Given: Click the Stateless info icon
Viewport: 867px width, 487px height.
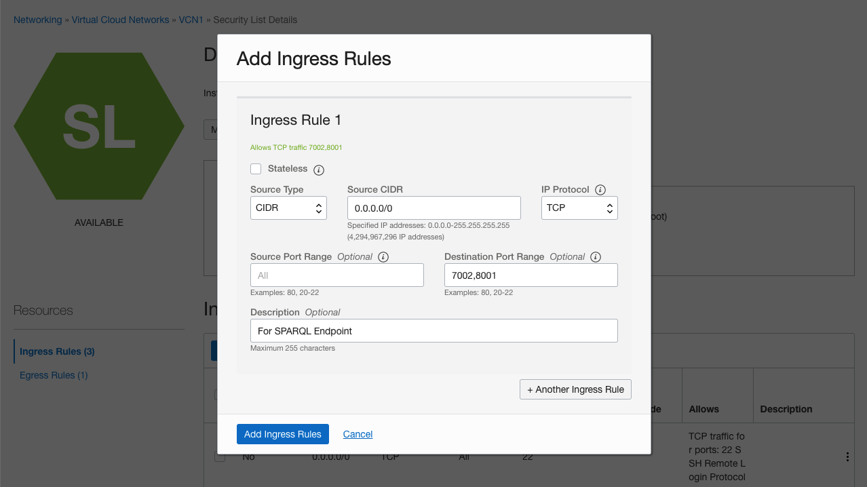Looking at the screenshot, I should click(319, 170).
